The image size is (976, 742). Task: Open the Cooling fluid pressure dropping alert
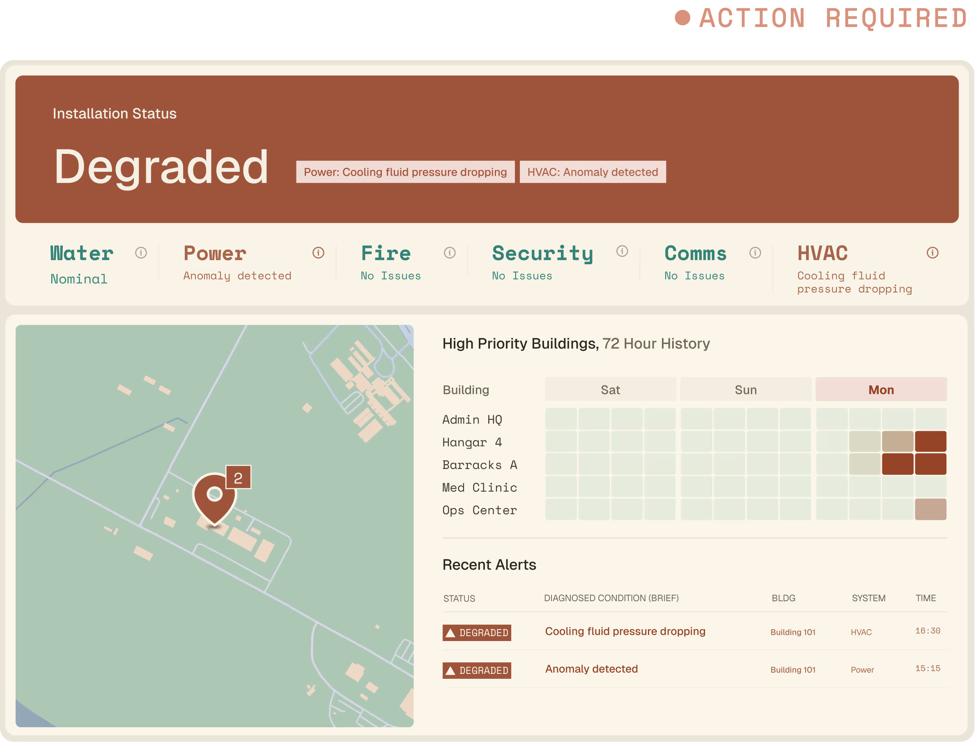625,632
